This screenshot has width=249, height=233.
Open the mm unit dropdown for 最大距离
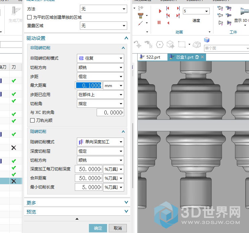113,86
